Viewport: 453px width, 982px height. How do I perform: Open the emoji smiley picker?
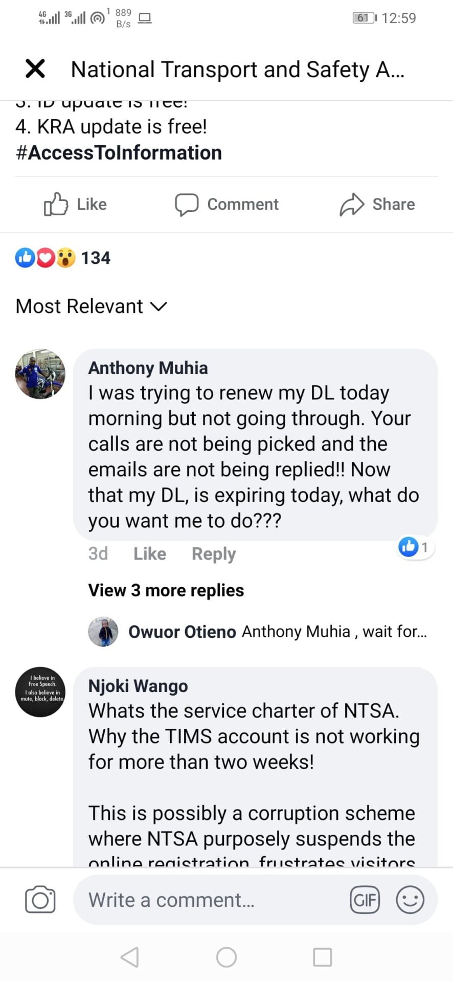point(410,900)
